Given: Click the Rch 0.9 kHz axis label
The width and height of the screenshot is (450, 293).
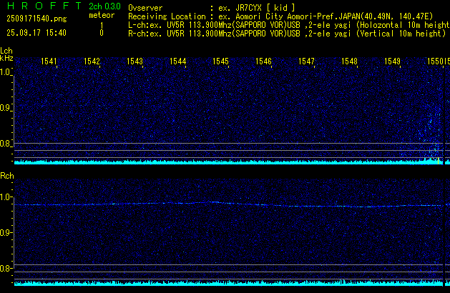Looking at the screenshot, I should pyautogui.click(x=6, y=232).
